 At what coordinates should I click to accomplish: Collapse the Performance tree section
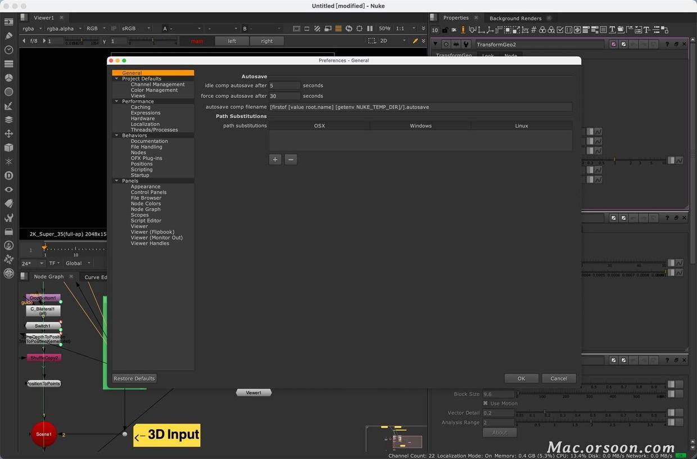click(116, 101)
